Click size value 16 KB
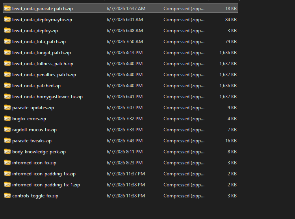This screenshot has height=219, width=295. 231,141
